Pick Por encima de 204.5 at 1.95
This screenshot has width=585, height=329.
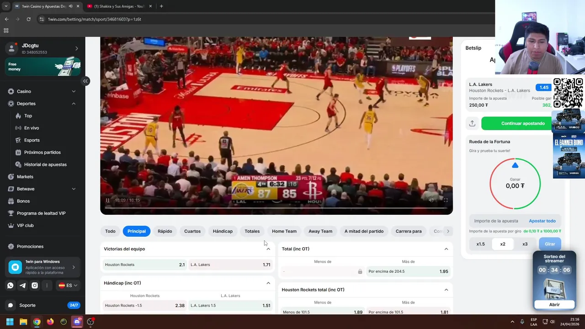click(x=408, y=271)
